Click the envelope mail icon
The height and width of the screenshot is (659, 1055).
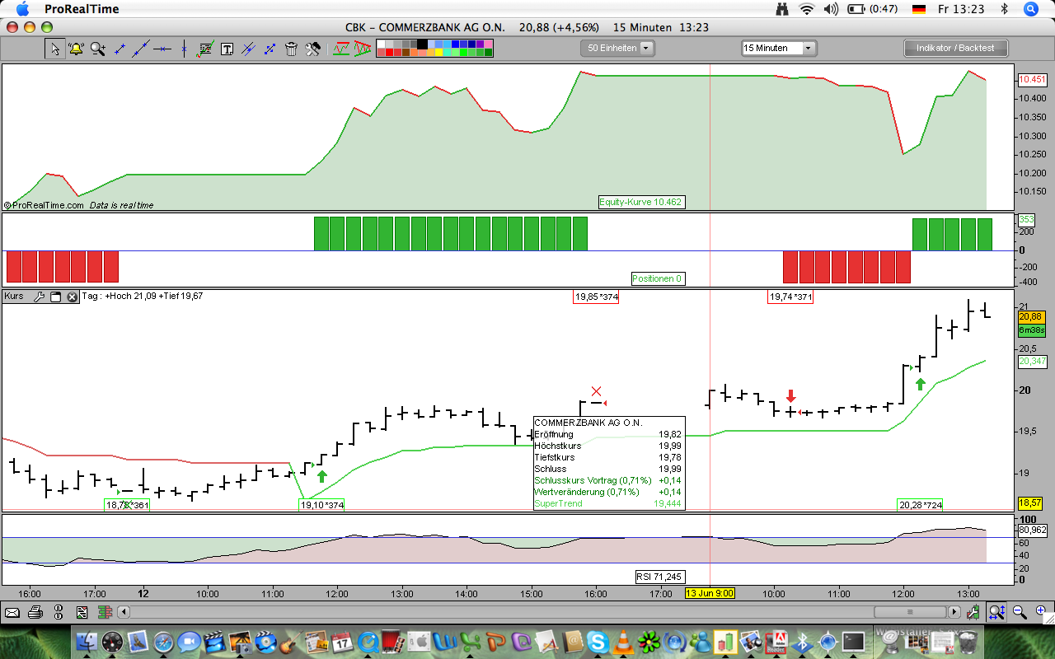(12, 612)
